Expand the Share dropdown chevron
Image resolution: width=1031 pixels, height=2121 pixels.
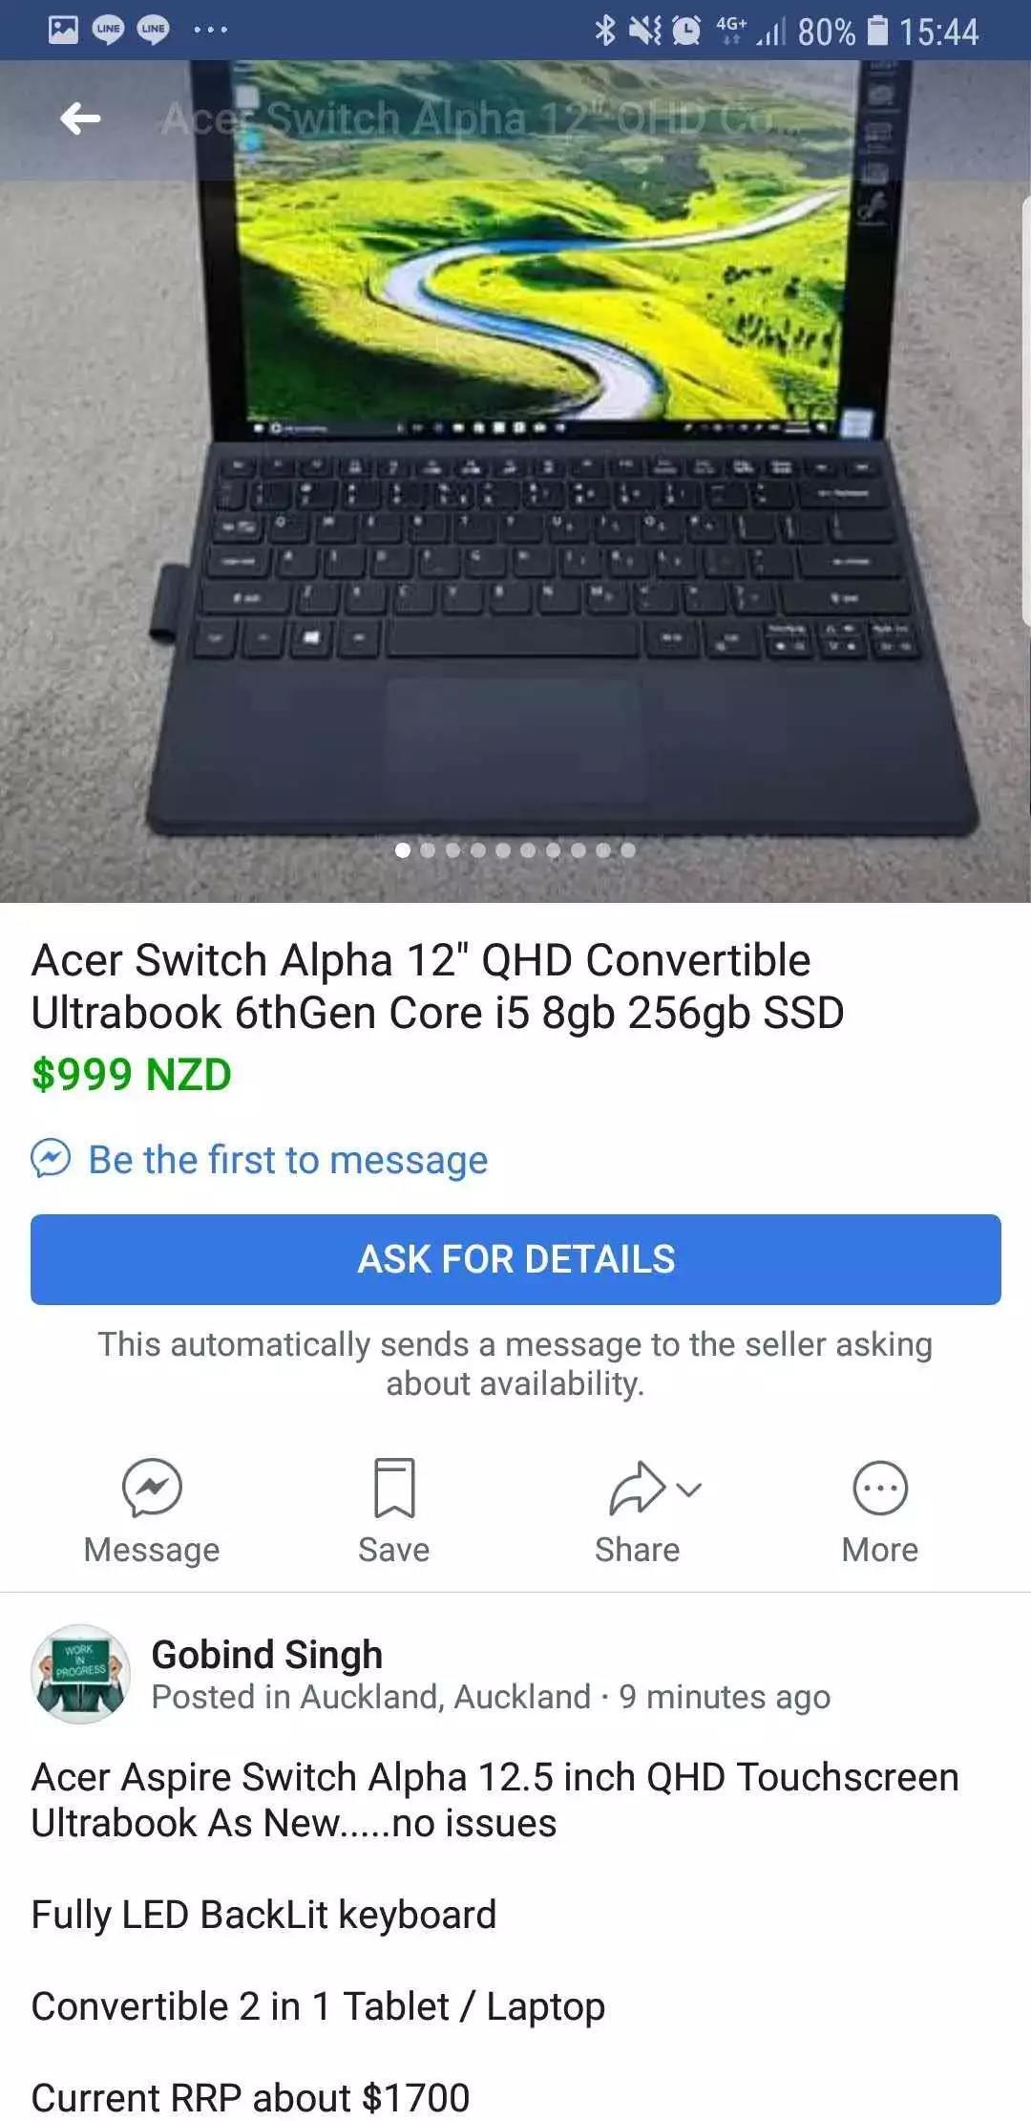pyautogui.click(x=688, y=1489)
